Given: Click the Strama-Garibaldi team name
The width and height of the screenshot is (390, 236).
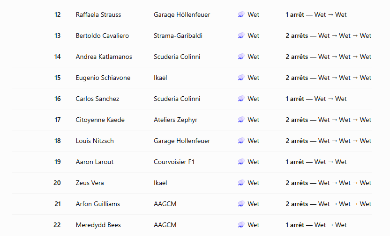Looking at the screenshot, I should point(178,36).
